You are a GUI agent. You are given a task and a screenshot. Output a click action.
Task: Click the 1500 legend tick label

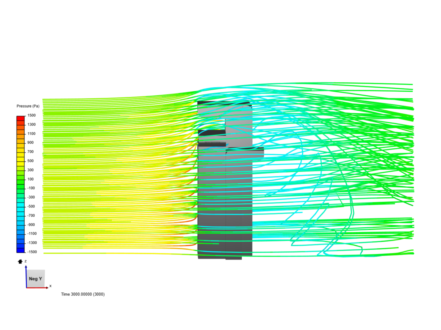click(x=32, y=115)
